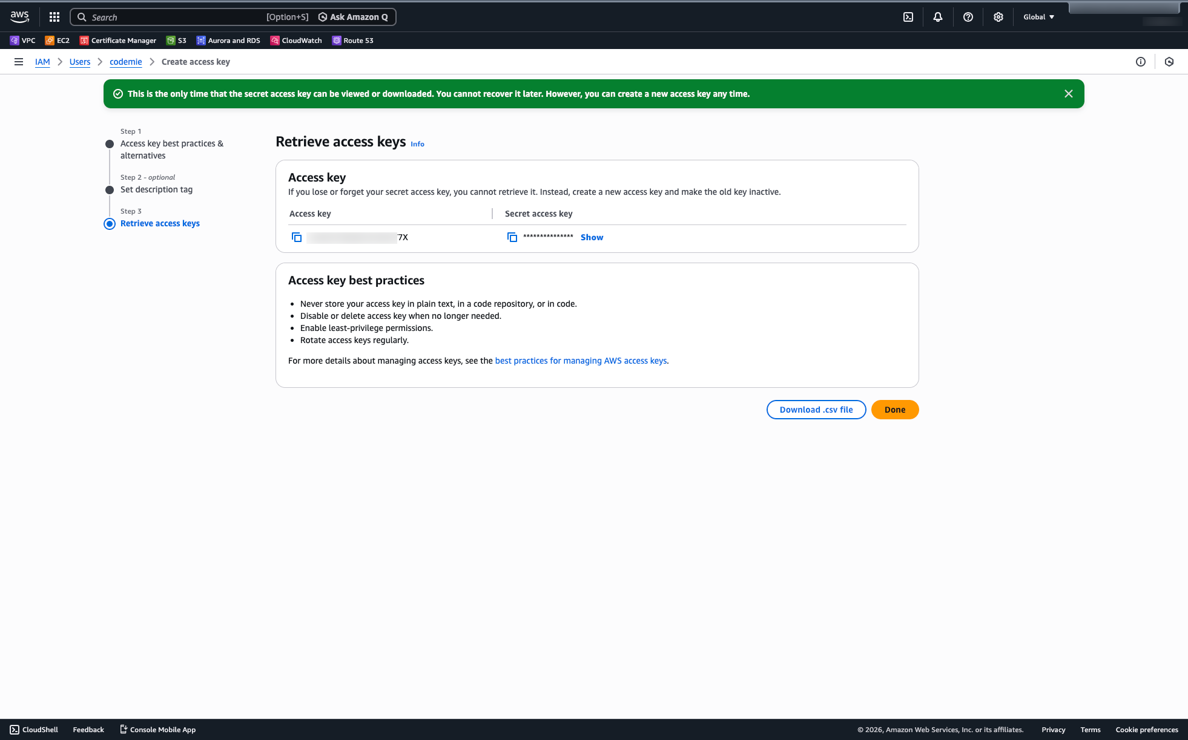Show the hidden secret access key
Screen dimensions: 1188x740
tap(592, 237)
